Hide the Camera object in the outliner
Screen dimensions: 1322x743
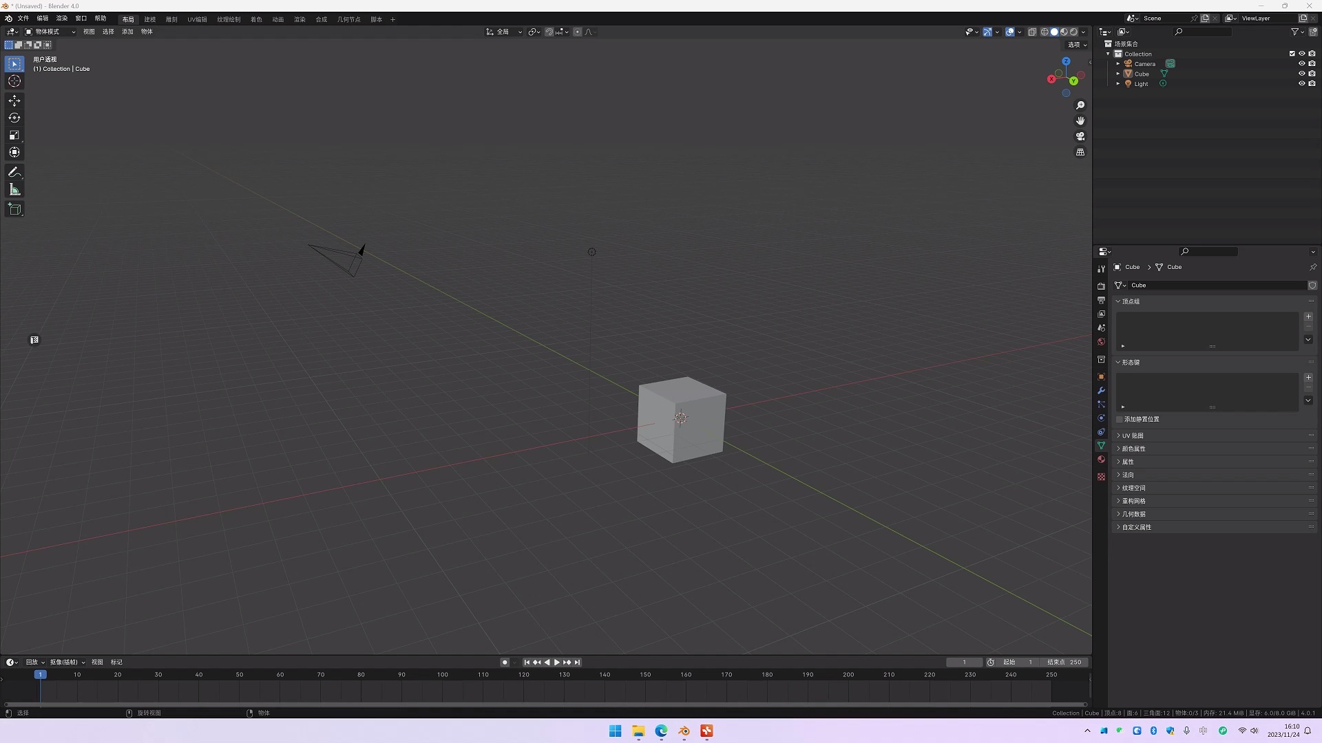[x=1302, y=63]
